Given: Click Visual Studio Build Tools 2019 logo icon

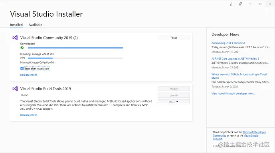Looking at the screenshot, I should [15, 89].
